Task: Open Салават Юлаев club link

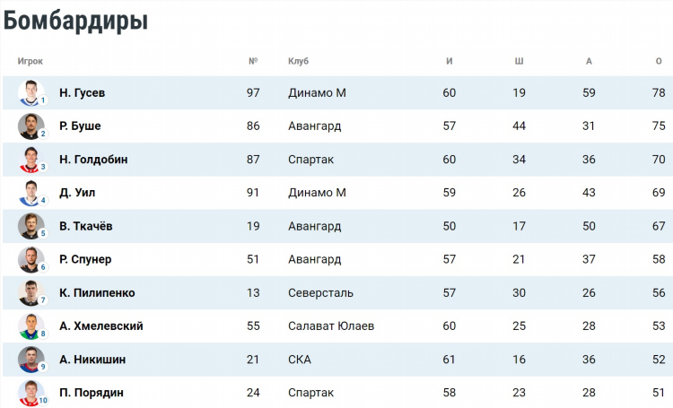Action: (x=331, y=326)
